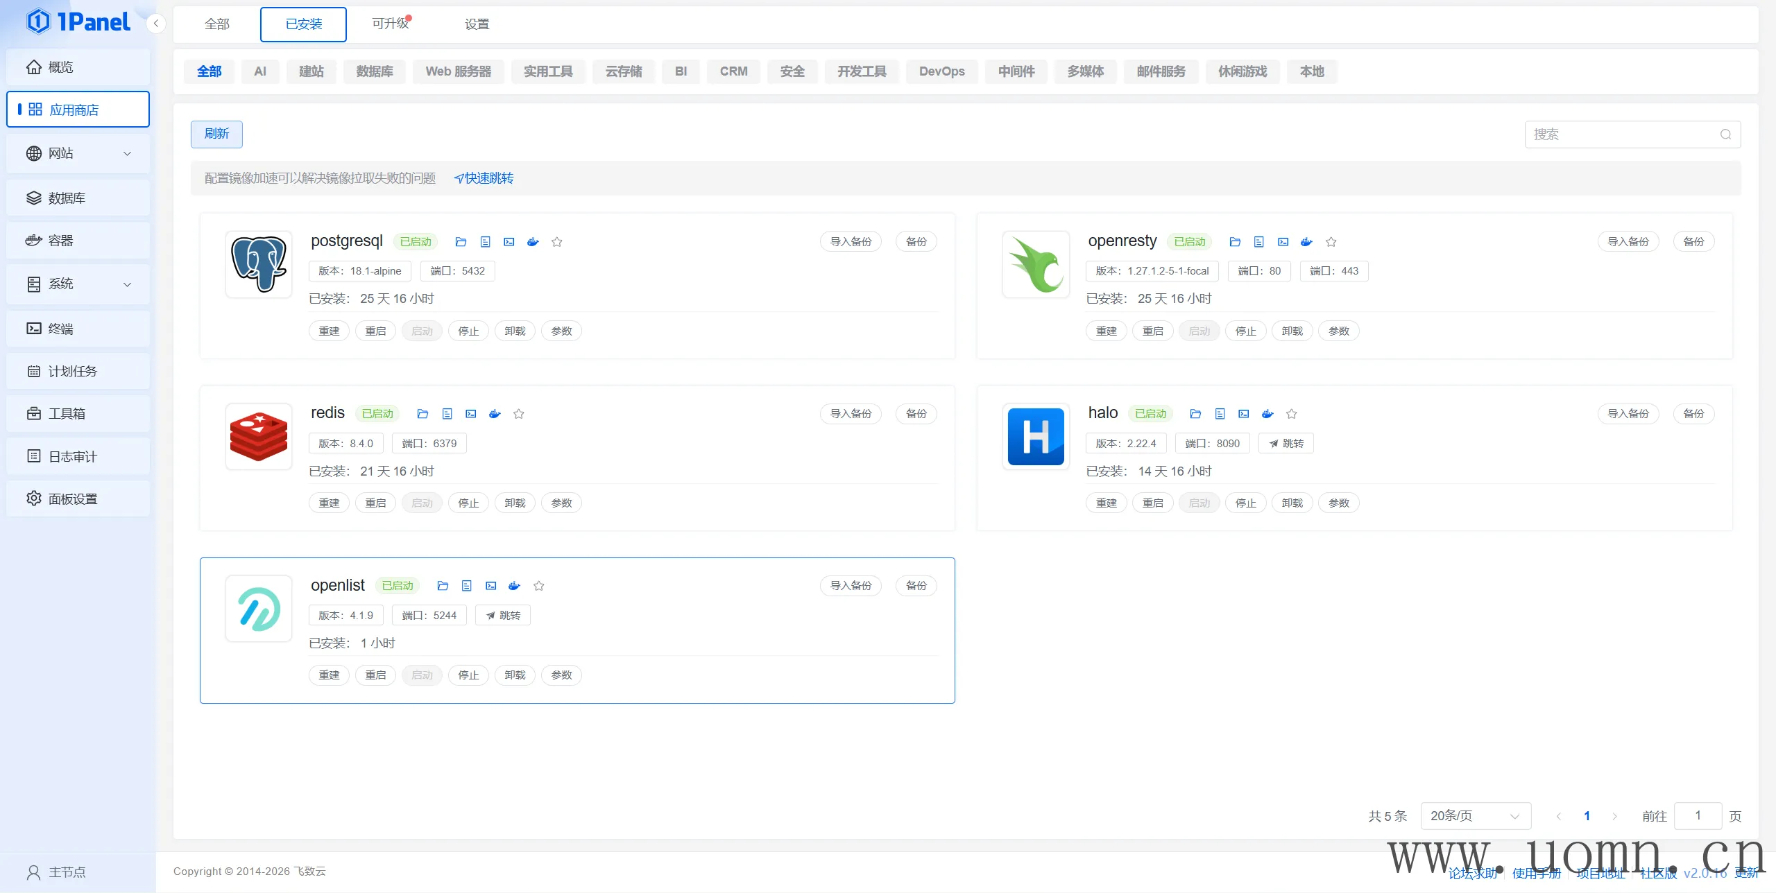Open openlist folder icon
1776x893 pixels.
coord(443,586)
